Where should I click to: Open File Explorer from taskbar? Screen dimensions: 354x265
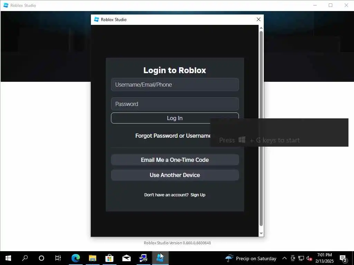click(x=93, y=258)
